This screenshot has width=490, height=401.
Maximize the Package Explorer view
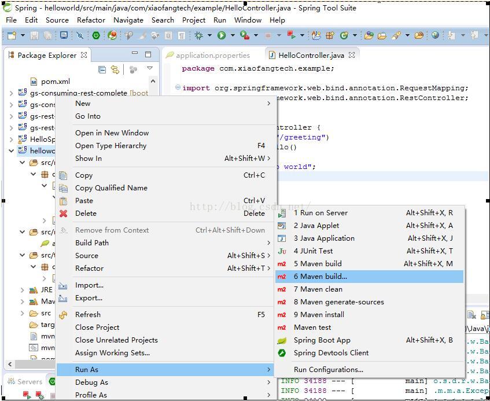[x=148, y=54]
